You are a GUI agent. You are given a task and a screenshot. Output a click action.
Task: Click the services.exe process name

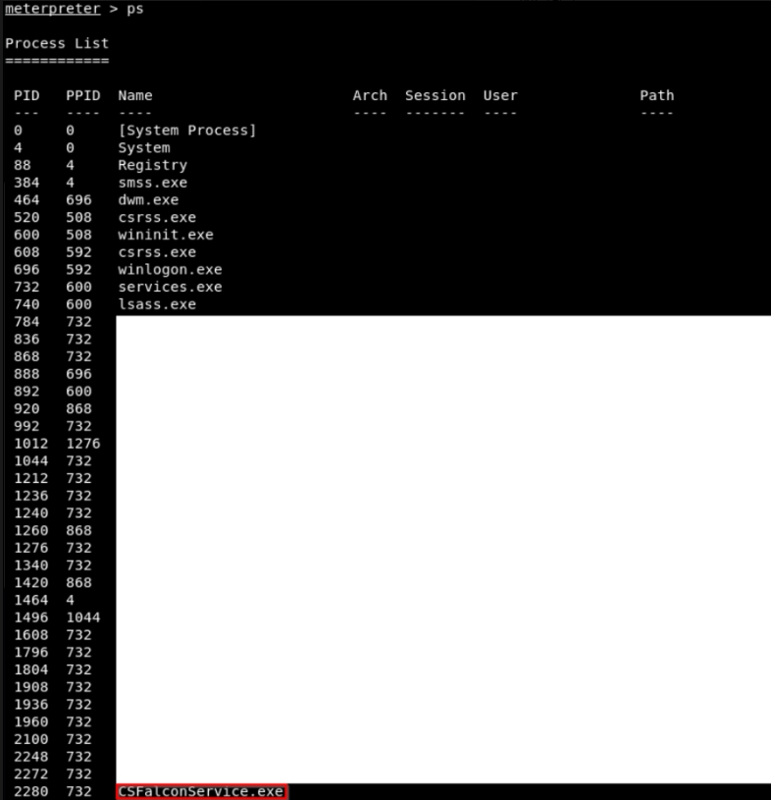click(170, 287)
